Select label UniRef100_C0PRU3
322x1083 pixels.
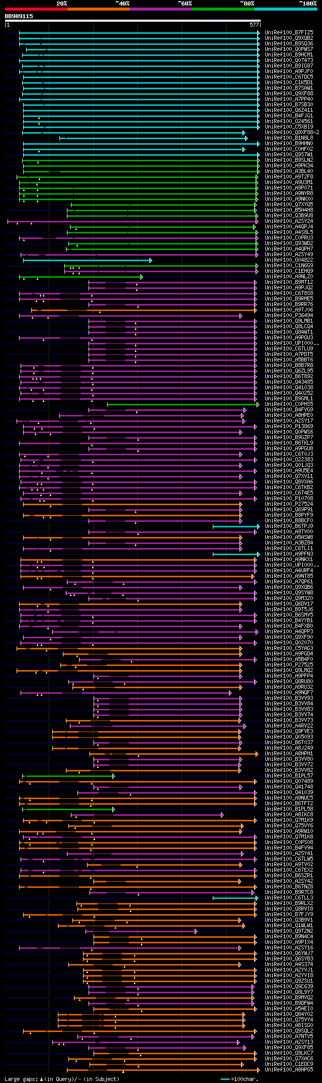pos(289,237)
